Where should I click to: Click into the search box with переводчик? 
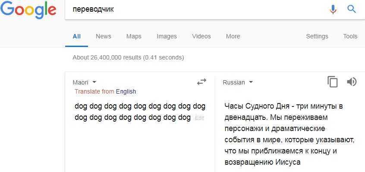(x=195, y=9)
